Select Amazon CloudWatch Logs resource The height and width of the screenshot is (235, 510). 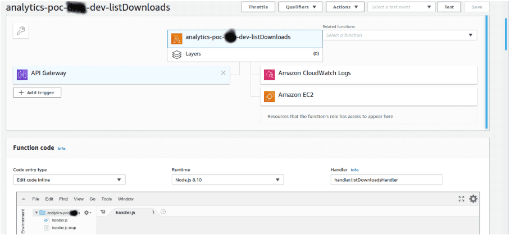[368, 75]
